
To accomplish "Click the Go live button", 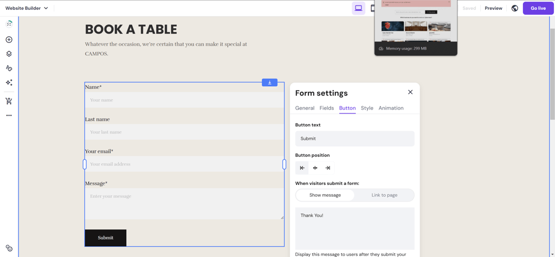I will coord(538,8).
